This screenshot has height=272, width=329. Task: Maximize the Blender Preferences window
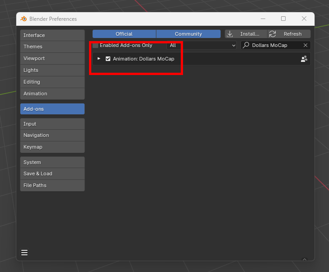(x=283, y=19)
